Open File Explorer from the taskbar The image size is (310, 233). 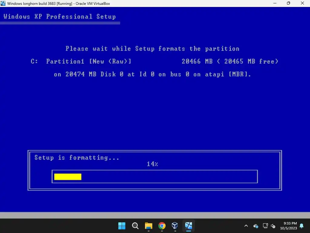[148, 226]
